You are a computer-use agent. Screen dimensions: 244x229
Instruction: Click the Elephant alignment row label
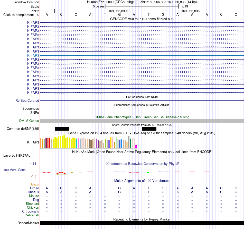(32, 203)
